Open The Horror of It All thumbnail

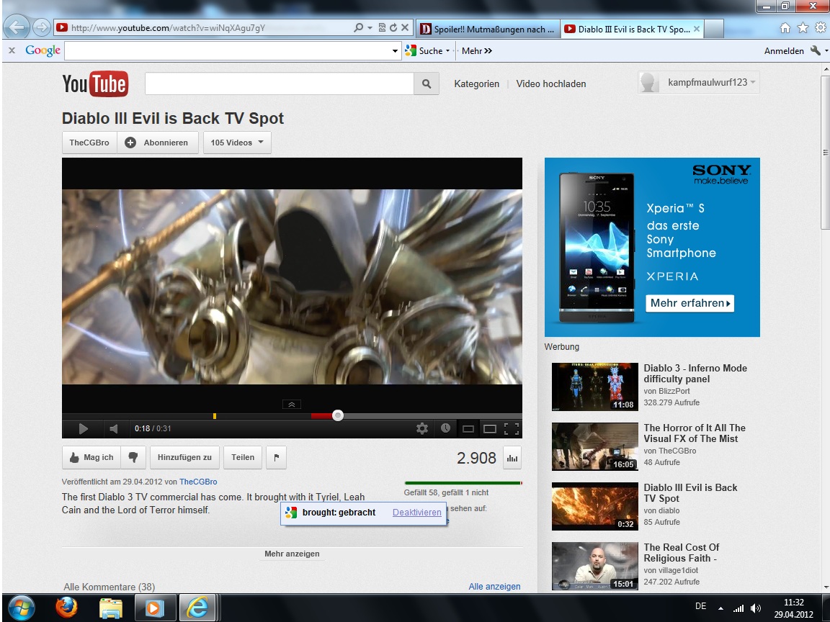(x=595, y=446)
